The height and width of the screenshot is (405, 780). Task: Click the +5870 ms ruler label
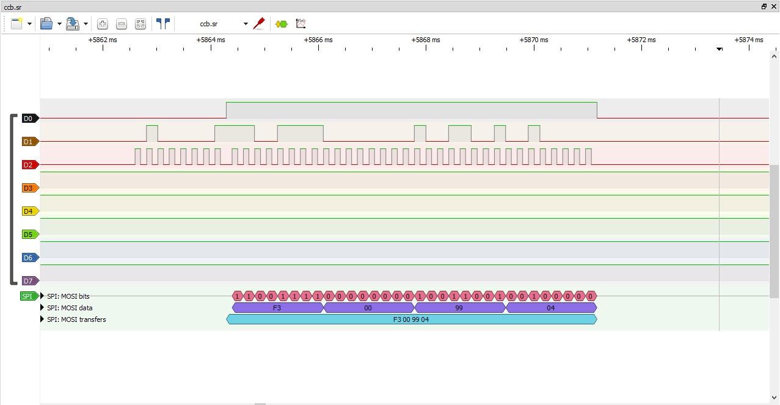[x=534, y=40]
